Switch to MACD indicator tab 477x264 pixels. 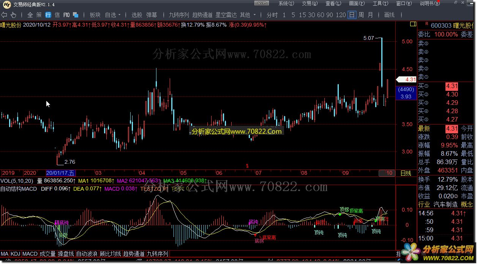[x=30, y=254]
